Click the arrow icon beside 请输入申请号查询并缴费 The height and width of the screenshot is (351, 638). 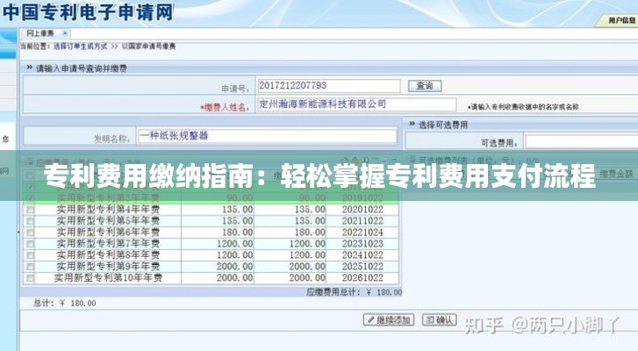tap(28, 68)
